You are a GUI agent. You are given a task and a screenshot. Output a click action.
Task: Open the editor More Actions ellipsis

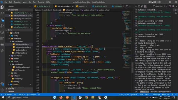click(x=130, y=6)
